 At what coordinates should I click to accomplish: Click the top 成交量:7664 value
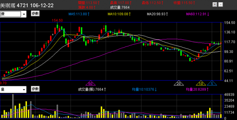pyautogui.click(x=120, y=7)
